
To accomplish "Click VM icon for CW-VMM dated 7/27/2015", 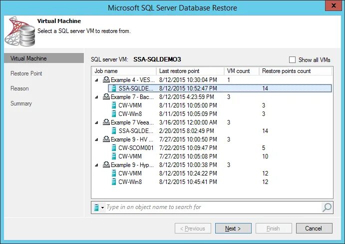I will (114, 156).
